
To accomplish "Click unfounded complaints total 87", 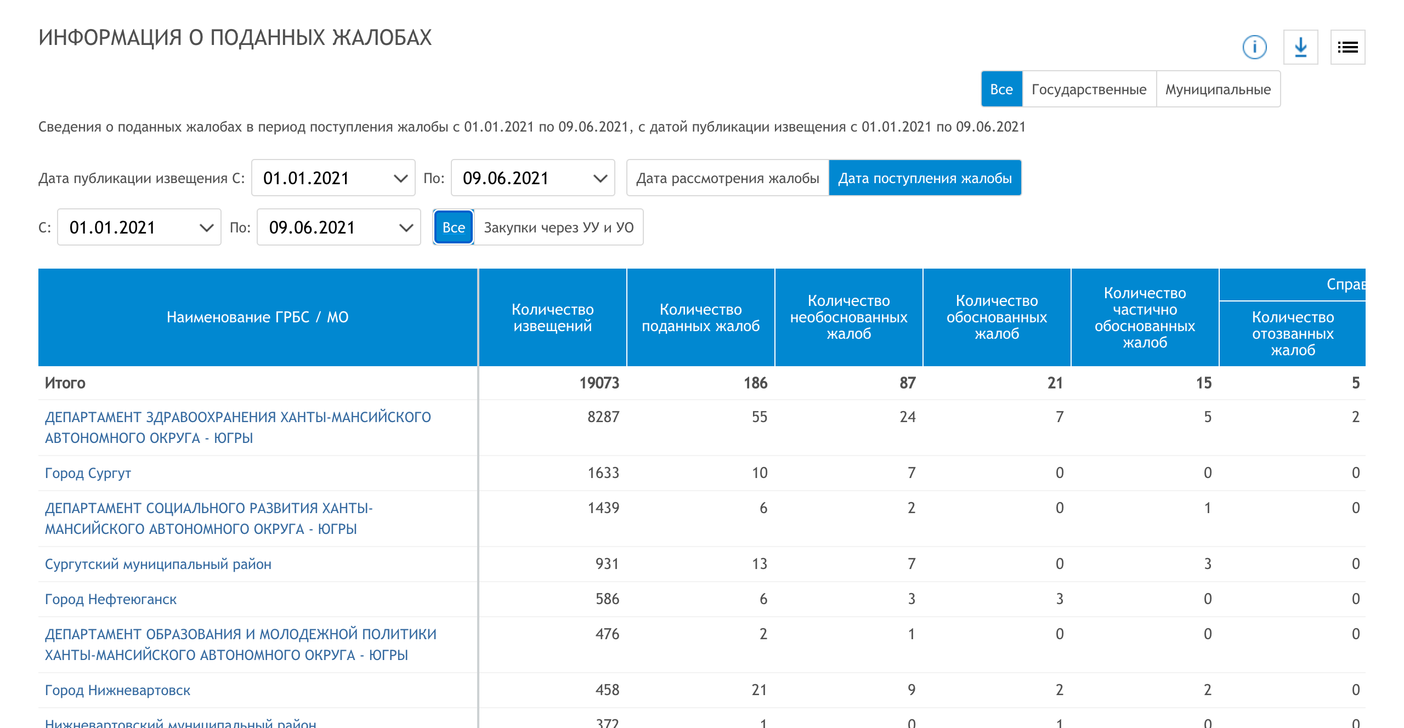I will (908, 383).
